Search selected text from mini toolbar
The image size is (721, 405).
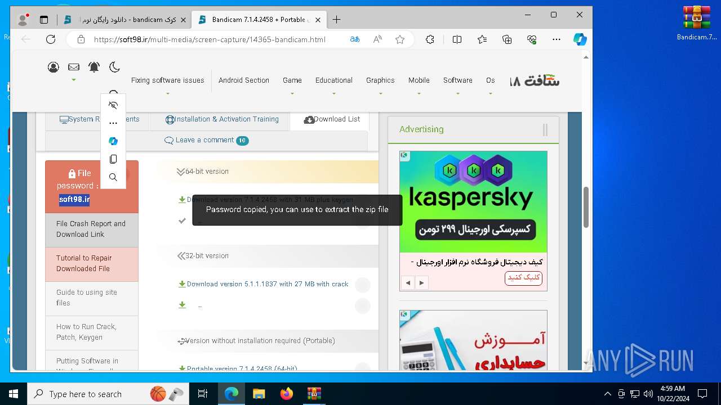tap(113, 177)
